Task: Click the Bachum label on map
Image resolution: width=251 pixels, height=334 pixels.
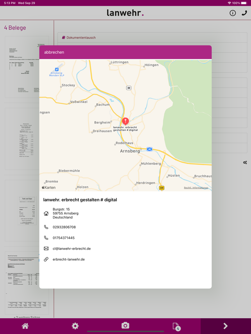Action: point(103,104)
